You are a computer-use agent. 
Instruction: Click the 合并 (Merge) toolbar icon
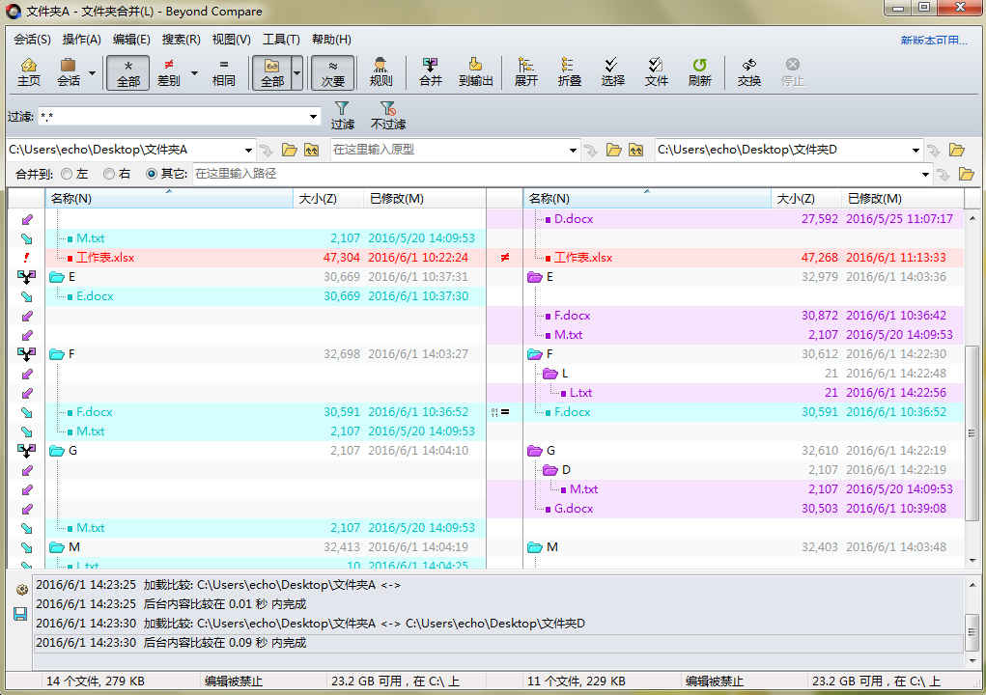[x=430, y=72]
